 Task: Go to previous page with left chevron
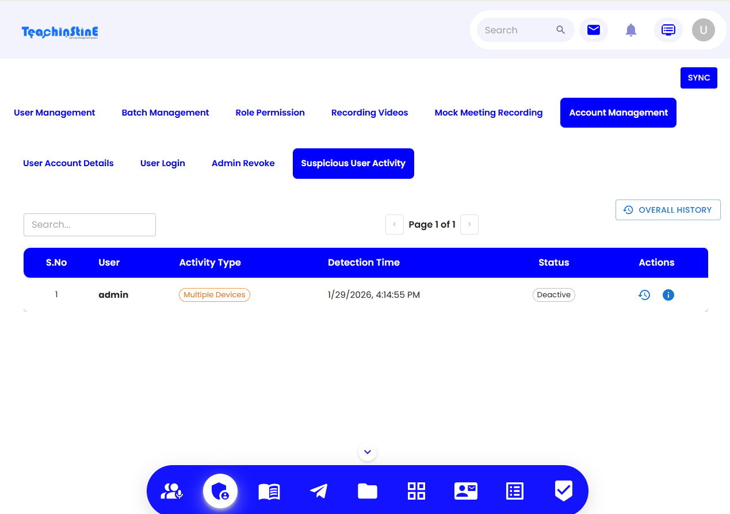pyautogui.click(x=394, y=224)
